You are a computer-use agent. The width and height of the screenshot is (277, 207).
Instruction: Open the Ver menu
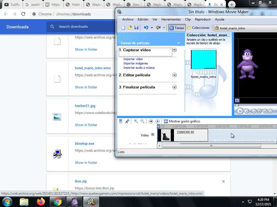(155, 19)
